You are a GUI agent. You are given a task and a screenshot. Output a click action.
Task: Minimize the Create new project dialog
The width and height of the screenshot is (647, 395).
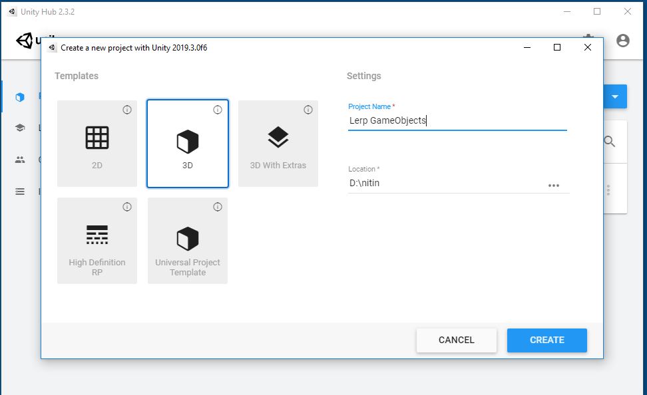tap(527, 47)
